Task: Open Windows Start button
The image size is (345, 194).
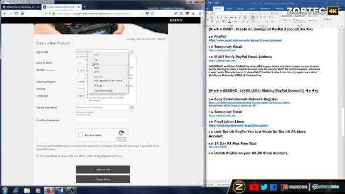Action: pos(5,190)
